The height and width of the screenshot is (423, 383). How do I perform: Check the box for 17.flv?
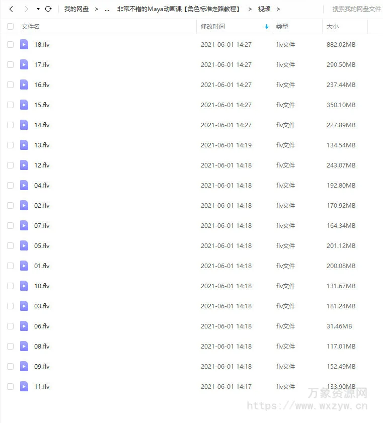(x=10, y=64)
